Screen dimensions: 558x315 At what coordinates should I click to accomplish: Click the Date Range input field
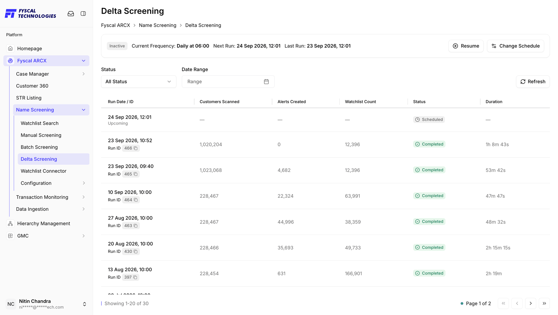[x=228, y=82]
